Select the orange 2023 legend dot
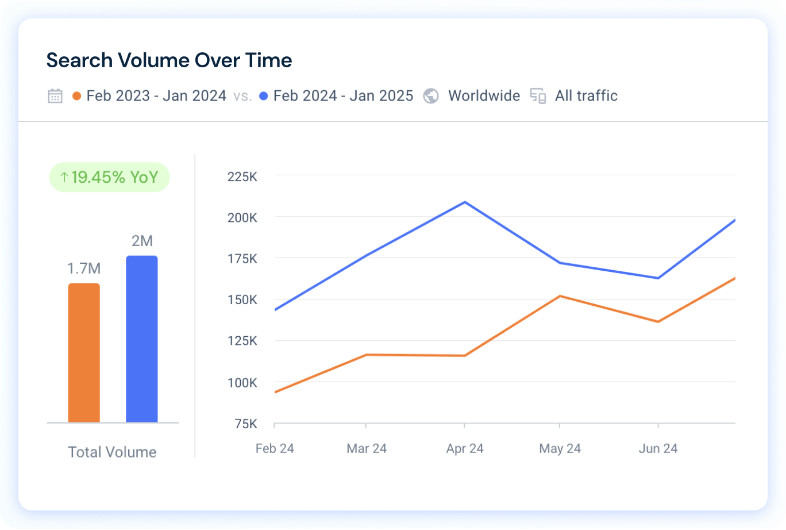 [75, 96]
